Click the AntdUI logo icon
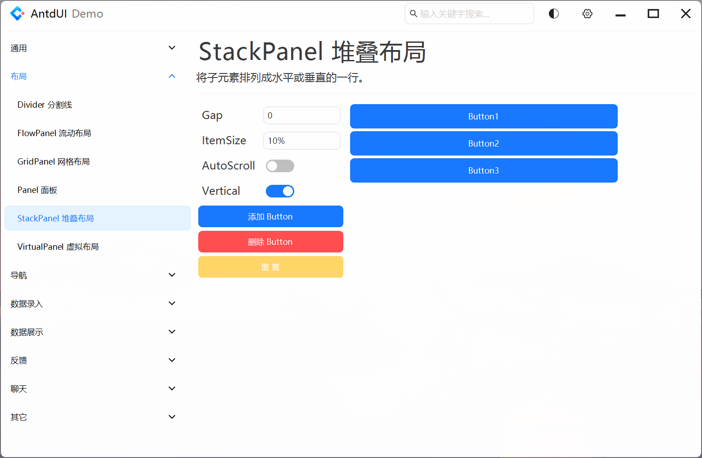The height and width of the screenshot is (458, 702). point(17,14)
